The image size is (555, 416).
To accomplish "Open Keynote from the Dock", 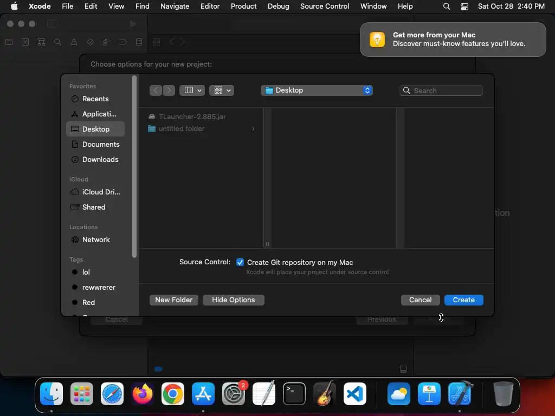I will click(429, 394).
